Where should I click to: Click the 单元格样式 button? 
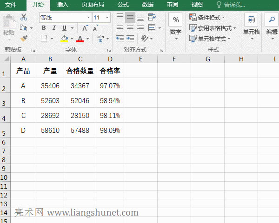(x=211, y=39)
